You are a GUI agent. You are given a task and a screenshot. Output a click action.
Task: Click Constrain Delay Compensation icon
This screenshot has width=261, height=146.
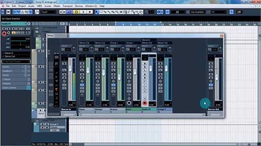coord(8,12)
